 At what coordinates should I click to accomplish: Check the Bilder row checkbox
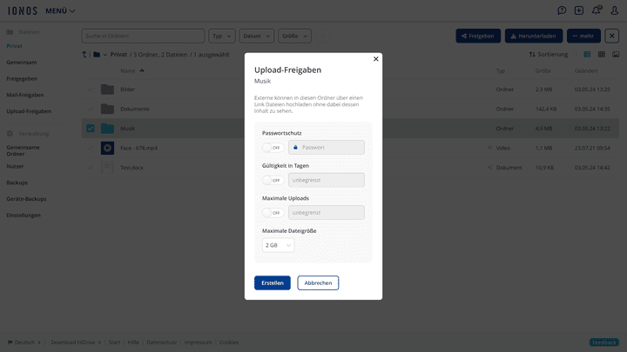pos(91,90)
